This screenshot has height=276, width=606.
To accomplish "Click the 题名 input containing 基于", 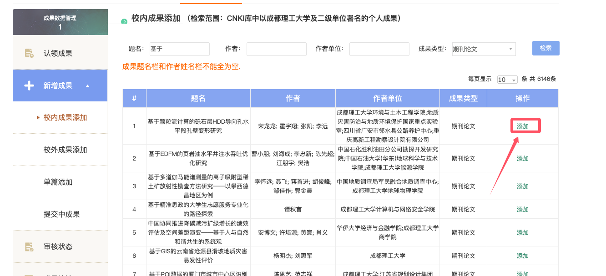I will pos(179,49).
